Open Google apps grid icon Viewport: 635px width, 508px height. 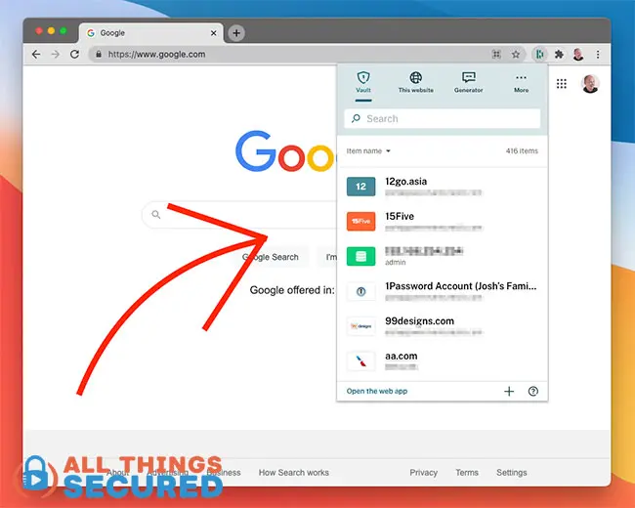coord(562,84)
